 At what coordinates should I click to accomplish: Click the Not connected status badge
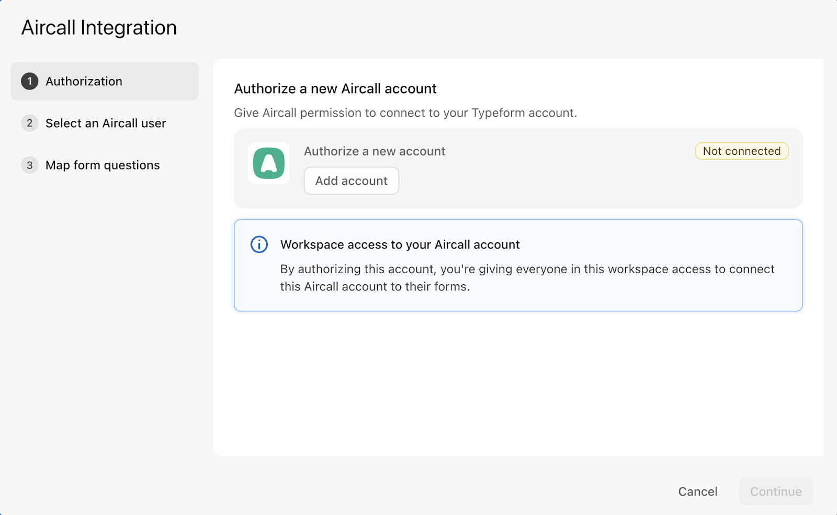tap(742, 151)
